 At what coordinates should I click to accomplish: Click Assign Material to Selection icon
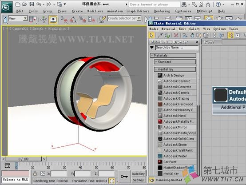click(x=167, y=36)
